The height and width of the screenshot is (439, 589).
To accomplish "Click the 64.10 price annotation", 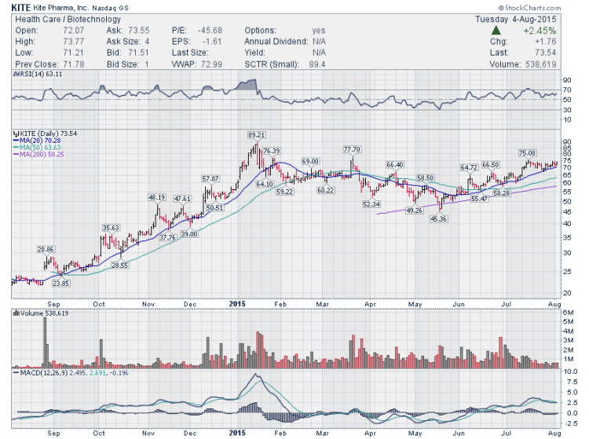I will [265, 184].
